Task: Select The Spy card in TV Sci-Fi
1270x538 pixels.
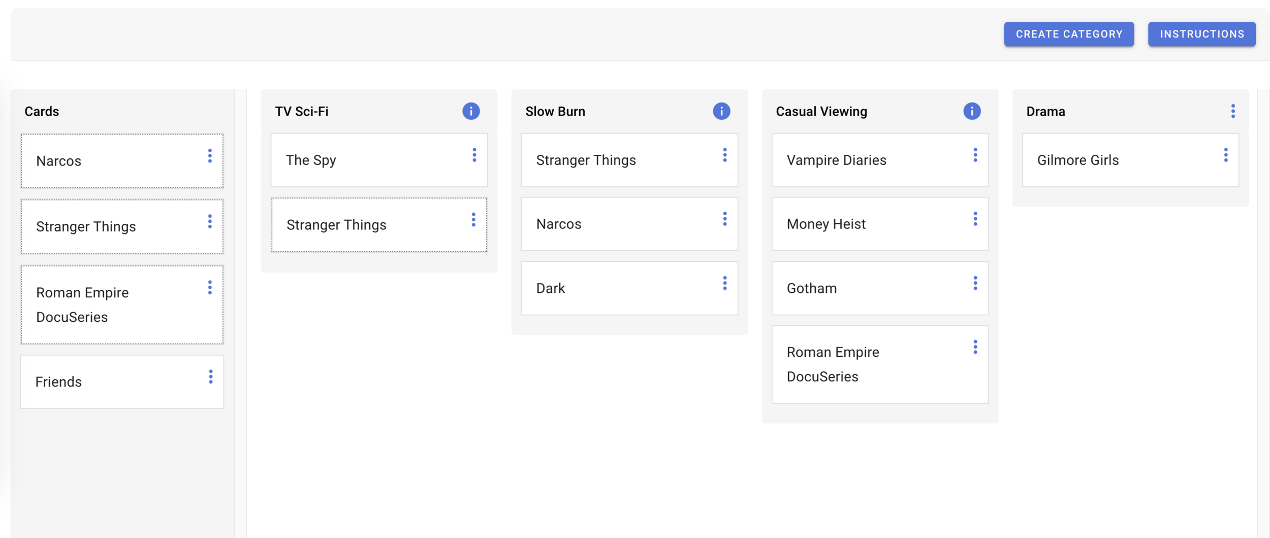Action: [379, 160]
